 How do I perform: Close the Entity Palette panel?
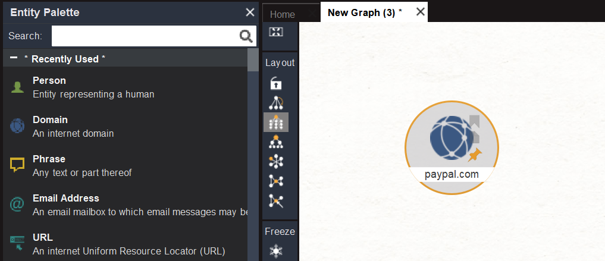coord(250,12)
